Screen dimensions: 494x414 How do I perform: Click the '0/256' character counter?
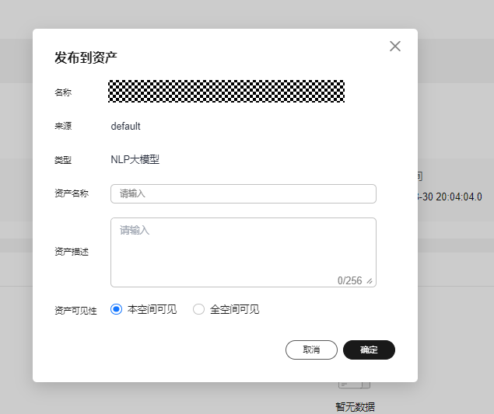pos(350,280)
